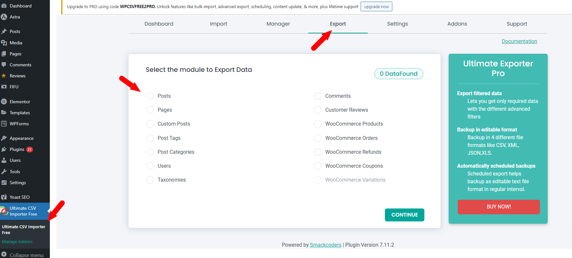Select the Post Categories radio button
The image size is (572, 258).
coord(150,152)
